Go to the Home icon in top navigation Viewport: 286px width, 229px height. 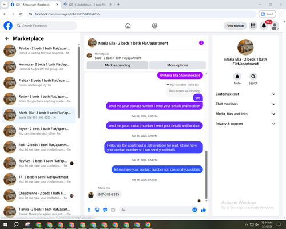128,26
